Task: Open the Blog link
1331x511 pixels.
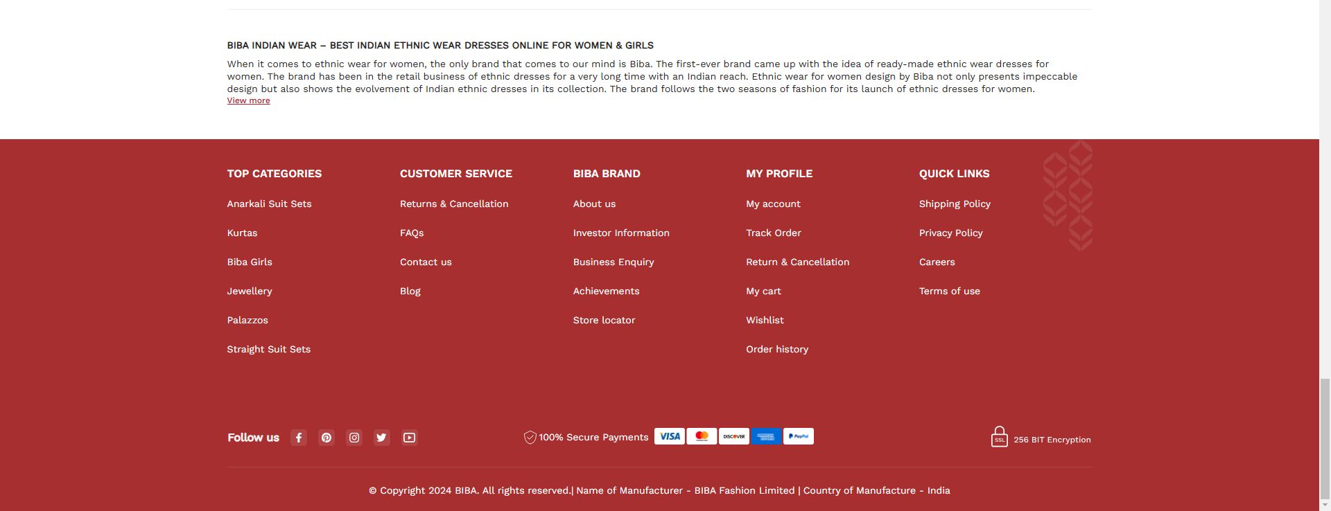Action: coord(410,291)
